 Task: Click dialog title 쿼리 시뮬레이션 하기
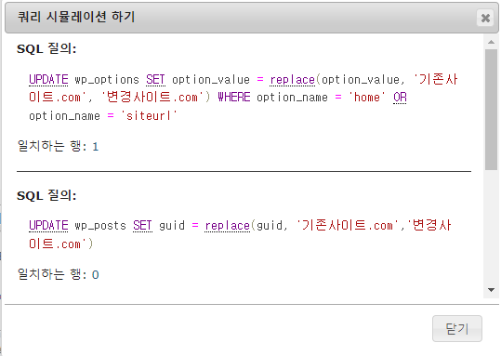[x=76, y=17]
